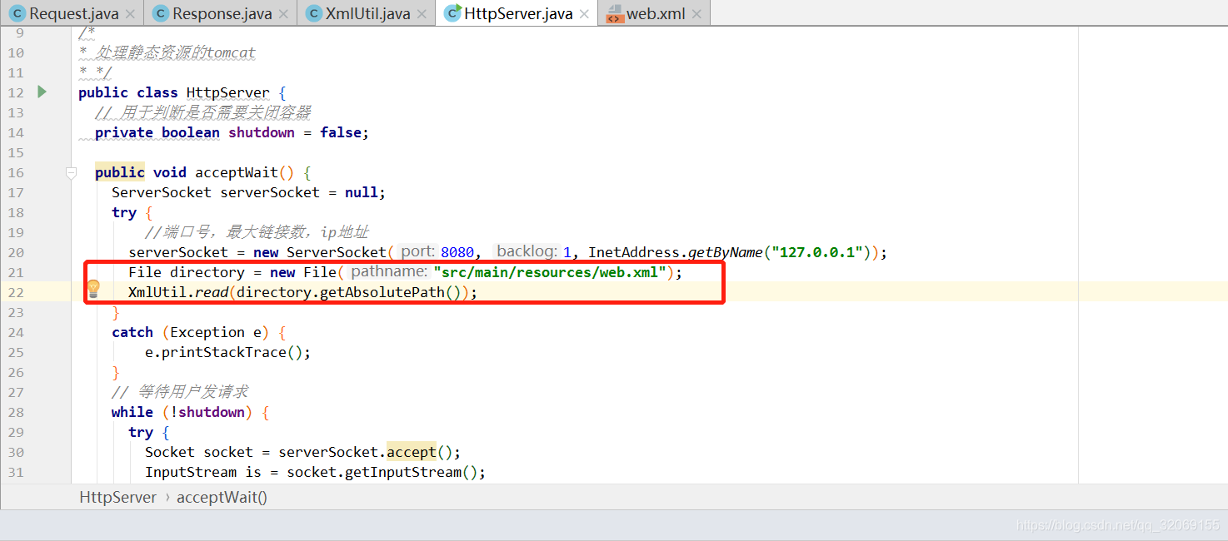Click line number 30 in the gutter
The height and width of the screenshot is (541, 1228).
[16, 452]
